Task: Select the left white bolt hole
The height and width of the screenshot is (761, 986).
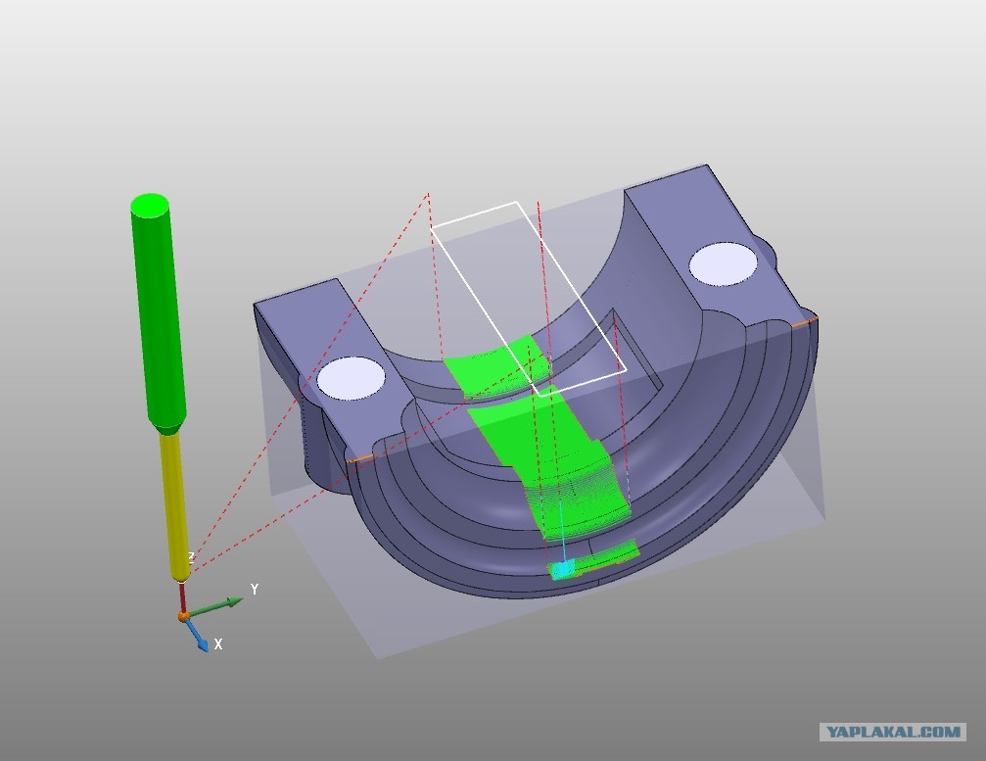Action: click(x=351, y=379)
